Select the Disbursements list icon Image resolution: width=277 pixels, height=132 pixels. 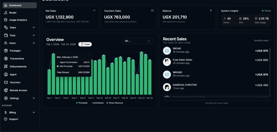click(6, 66)
